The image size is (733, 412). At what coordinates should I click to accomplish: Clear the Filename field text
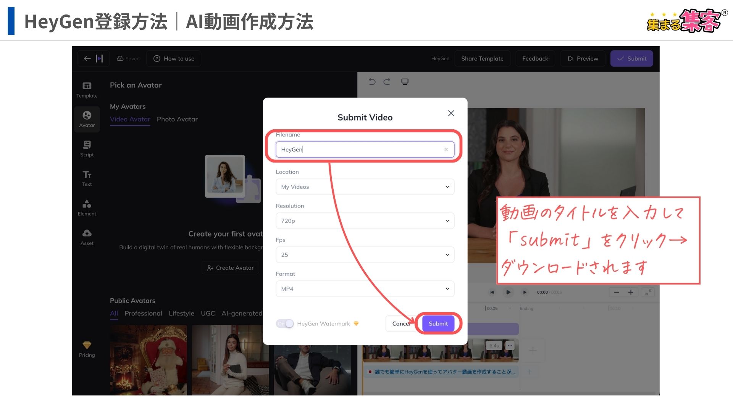point(446,150)
